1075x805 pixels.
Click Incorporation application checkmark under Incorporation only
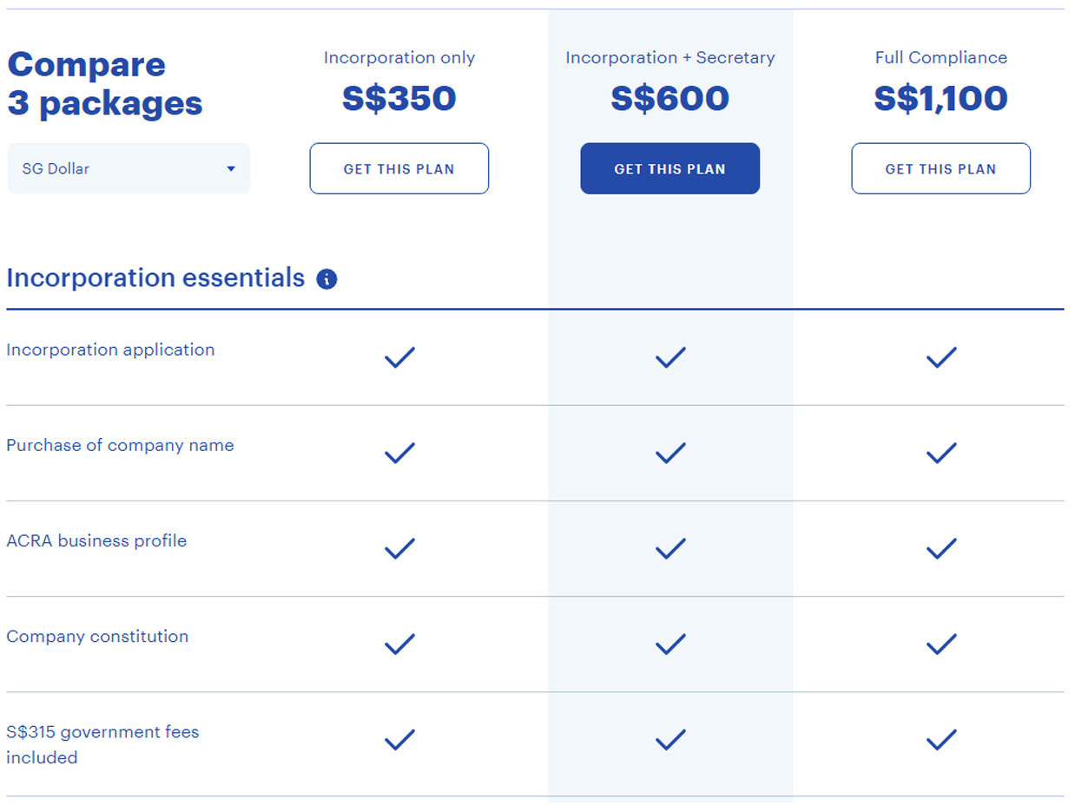click(x=399, y=357)
